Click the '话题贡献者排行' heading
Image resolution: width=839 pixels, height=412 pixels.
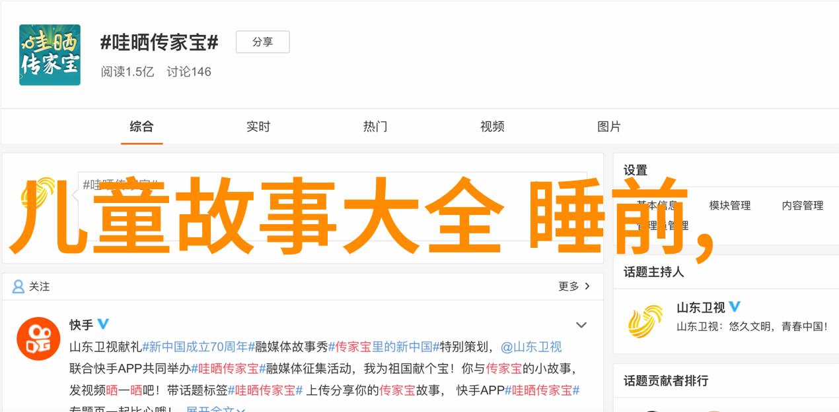pyautogui.click(x=666, y=381)
